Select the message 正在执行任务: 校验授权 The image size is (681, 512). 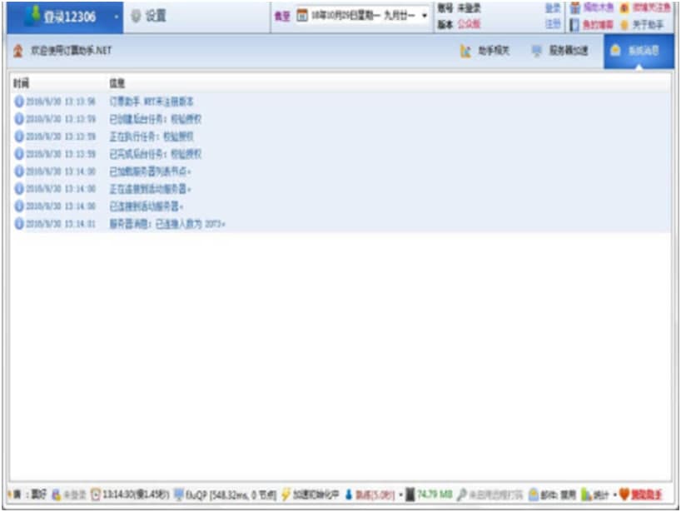(152, 137)
